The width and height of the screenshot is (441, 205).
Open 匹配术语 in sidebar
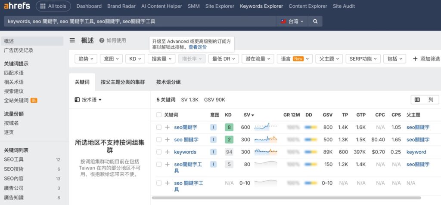pos(14,73)
